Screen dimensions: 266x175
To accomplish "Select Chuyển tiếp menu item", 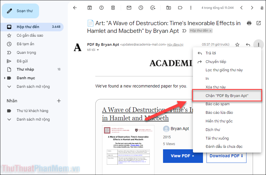I will tap(227, 62).
